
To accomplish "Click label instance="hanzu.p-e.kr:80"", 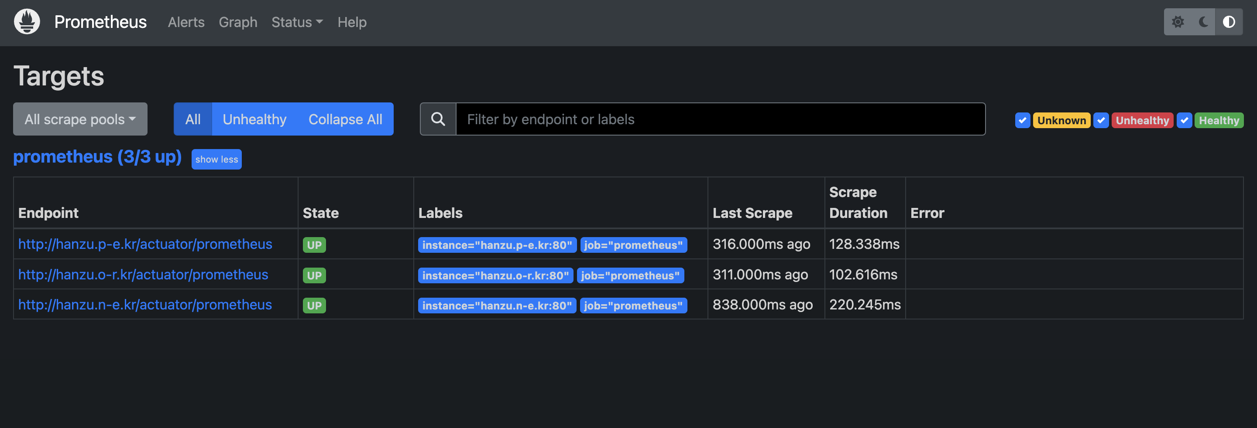I will click(497, 245).
